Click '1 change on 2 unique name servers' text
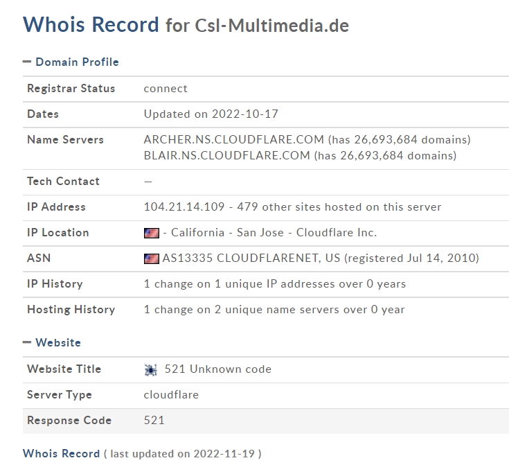Image resolution: width=509 pixels, height=465 pixels. [x=242, y=310]
